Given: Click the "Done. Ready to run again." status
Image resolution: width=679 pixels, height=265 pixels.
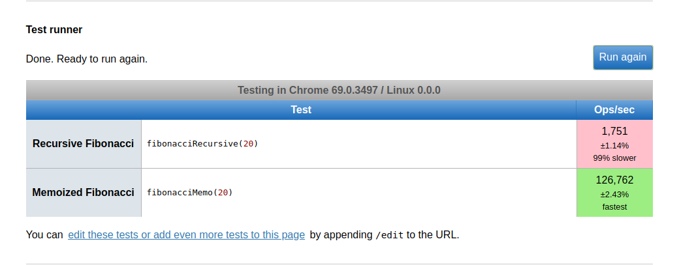Looking at the screenshot, I should [87, 59].
